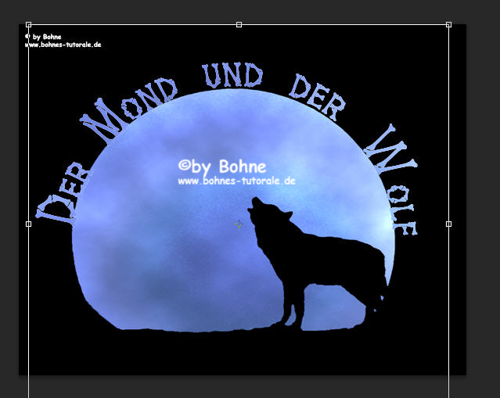Click the top-center transform handle
This screenshot has width=500, height=398.
point(239,25)
